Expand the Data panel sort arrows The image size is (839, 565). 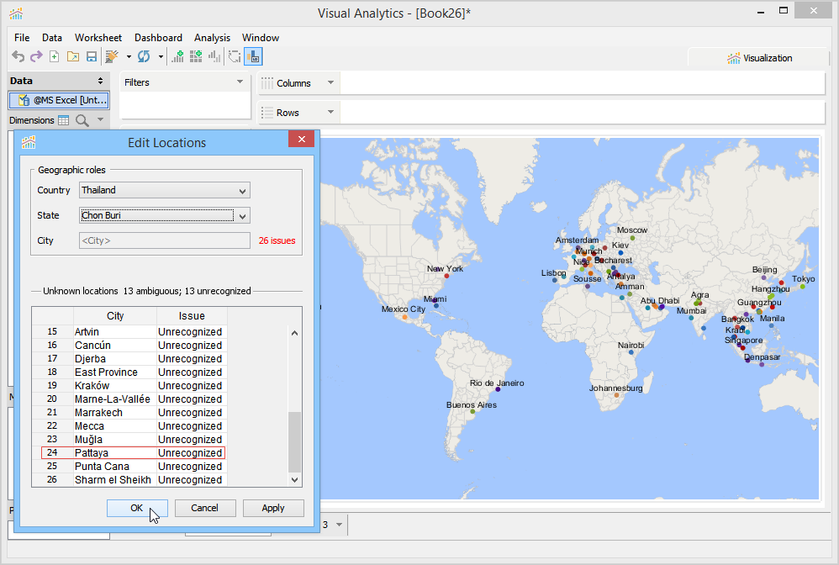(x=100, y=81)
